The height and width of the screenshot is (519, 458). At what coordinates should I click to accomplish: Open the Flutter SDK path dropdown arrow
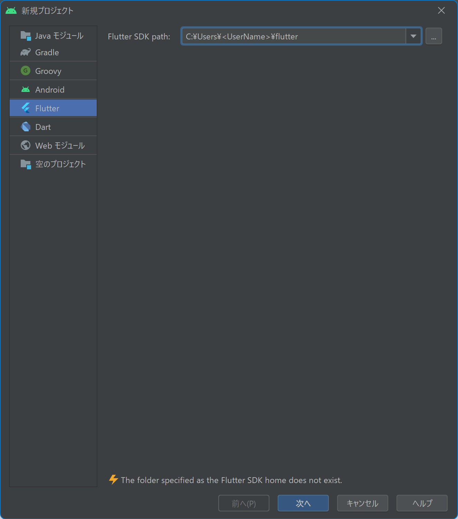click(x=413, y=36)
